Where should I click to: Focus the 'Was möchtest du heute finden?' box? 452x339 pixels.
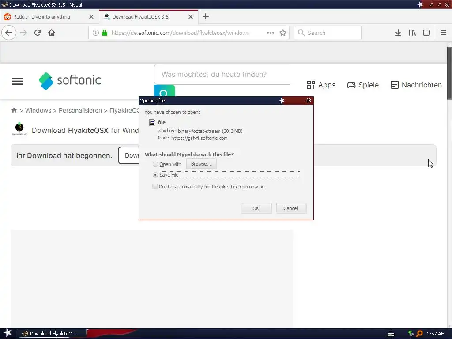click(222, 74)
